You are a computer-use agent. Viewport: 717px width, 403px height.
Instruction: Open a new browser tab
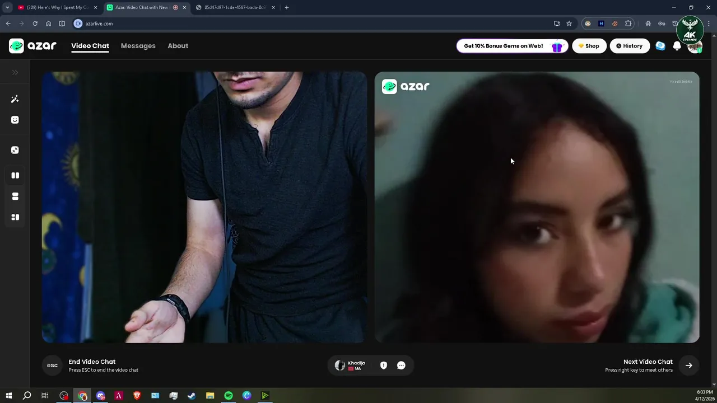click(x=287, y=7)
